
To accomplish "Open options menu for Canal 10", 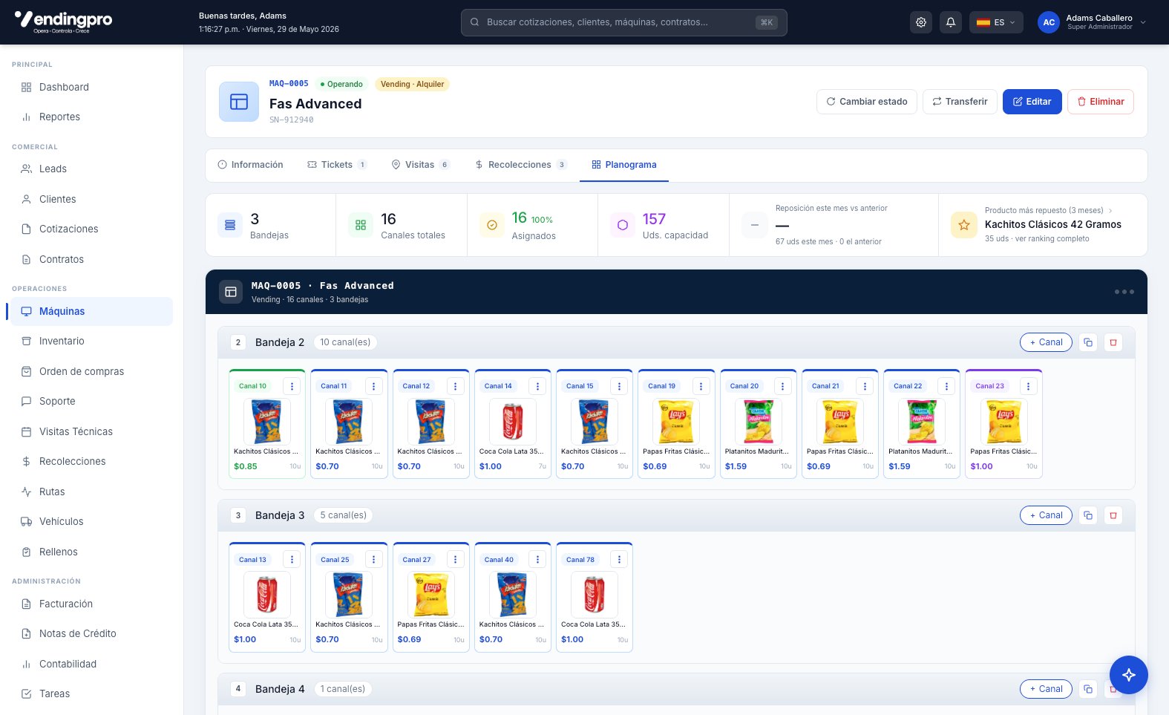I will tap(292, 386).
